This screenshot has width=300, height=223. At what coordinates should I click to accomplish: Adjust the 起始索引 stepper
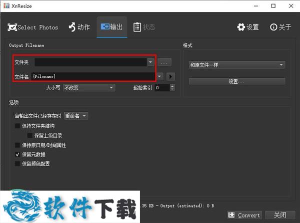coord(172,88)
